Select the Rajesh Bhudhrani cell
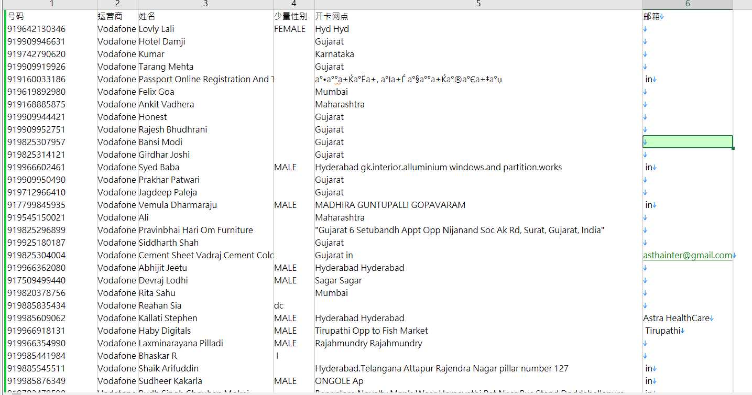Viewport: 752px width, 395px height. tap(205, 129)
